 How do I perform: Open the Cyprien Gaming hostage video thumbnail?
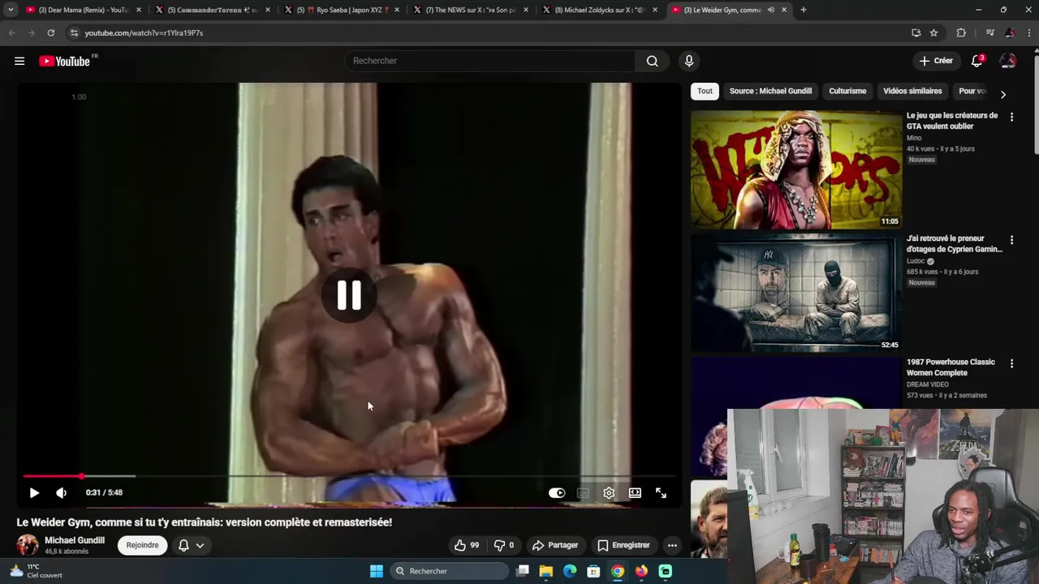pos(796,293)
